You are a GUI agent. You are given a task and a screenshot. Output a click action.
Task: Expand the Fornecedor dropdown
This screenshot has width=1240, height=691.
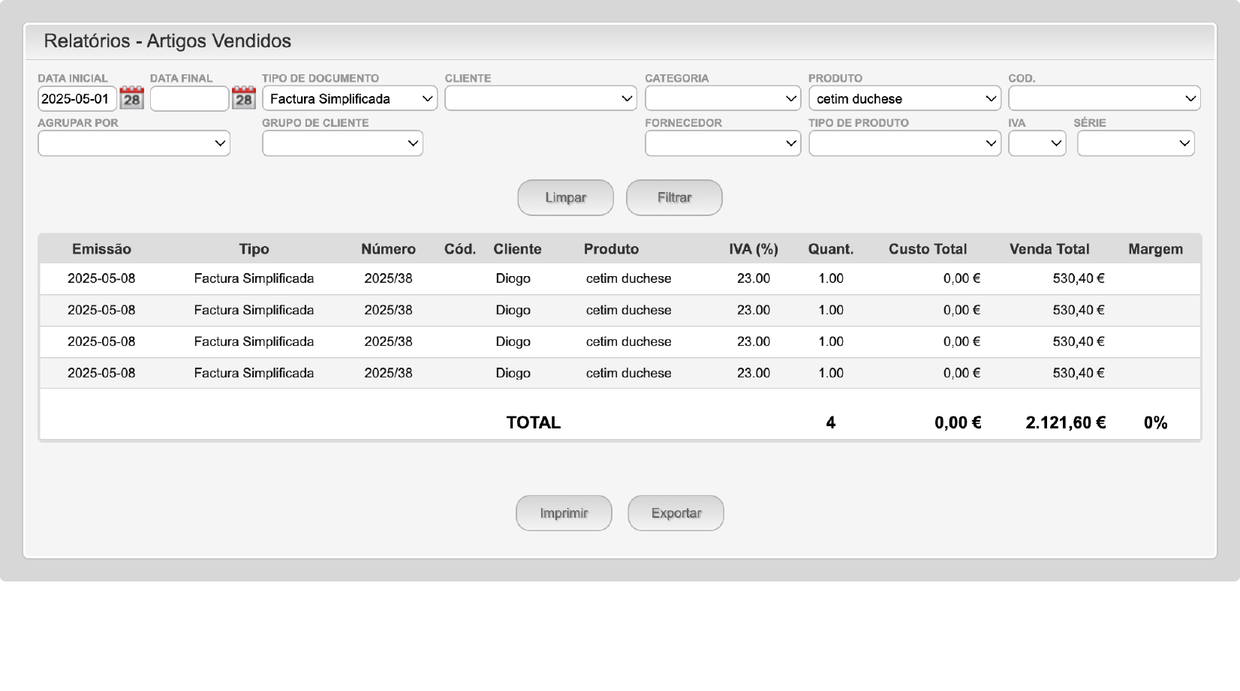[722, 143]
